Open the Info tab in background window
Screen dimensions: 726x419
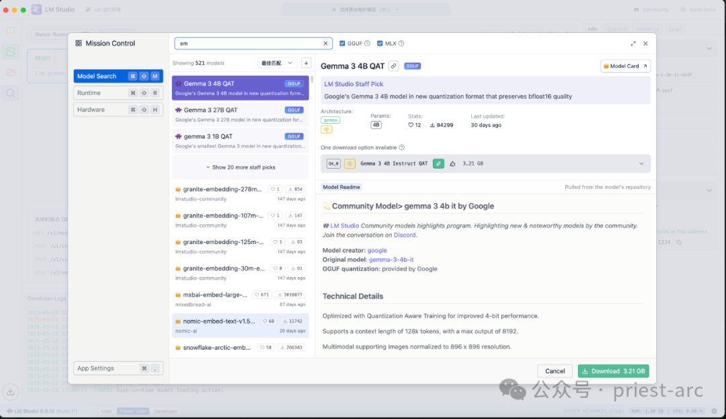click(x=592, y=29)
